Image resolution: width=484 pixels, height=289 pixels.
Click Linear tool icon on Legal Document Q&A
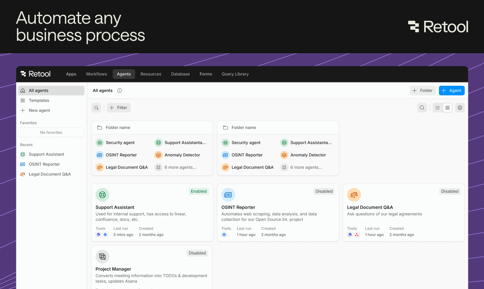(x=350, y=235)
